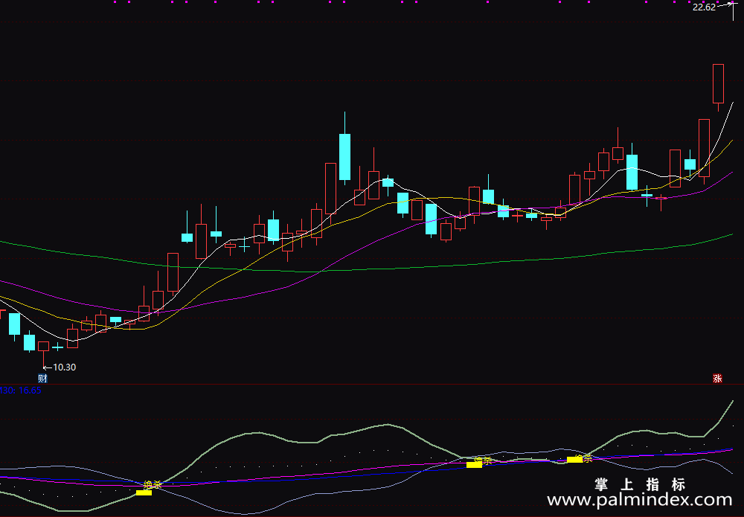Click the 16.65 indicator value readout
This screenshot has height=517, width=744.
(x=30, y=391)
